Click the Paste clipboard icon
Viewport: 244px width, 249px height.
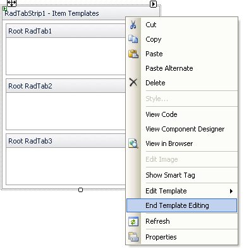133,54
